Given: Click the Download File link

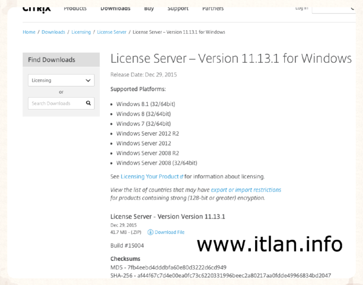Looking at the screenshot, I should point(170,232).
